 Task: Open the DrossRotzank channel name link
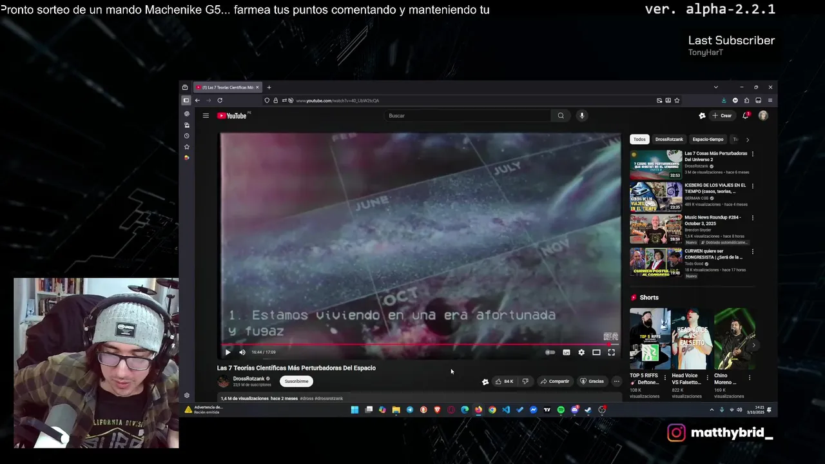tap(249, 379)
